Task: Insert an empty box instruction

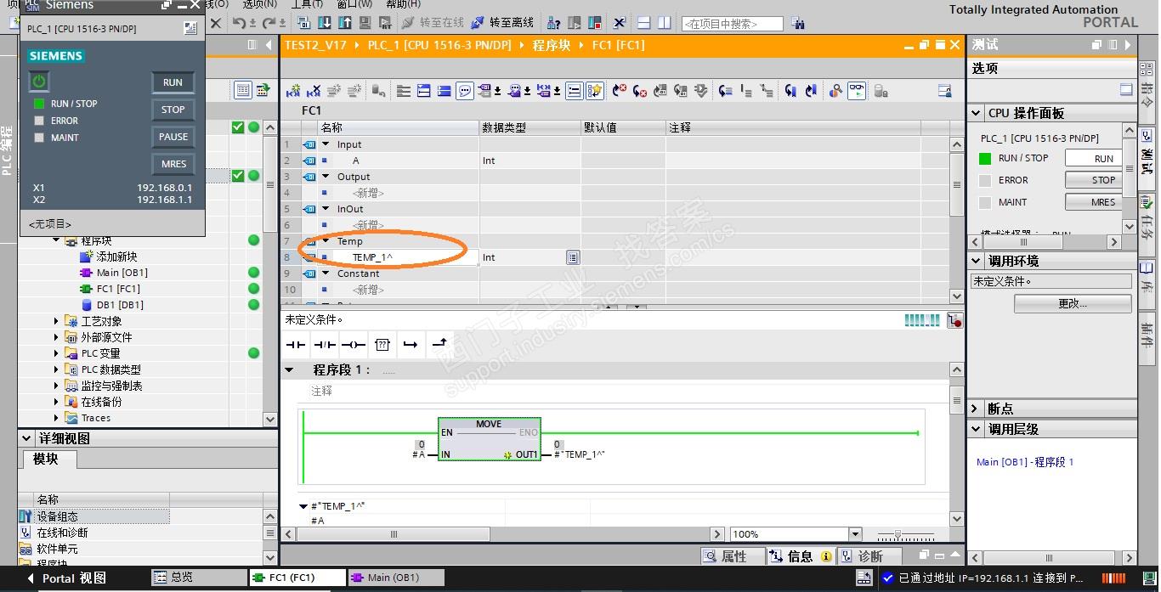Action: 382,344
